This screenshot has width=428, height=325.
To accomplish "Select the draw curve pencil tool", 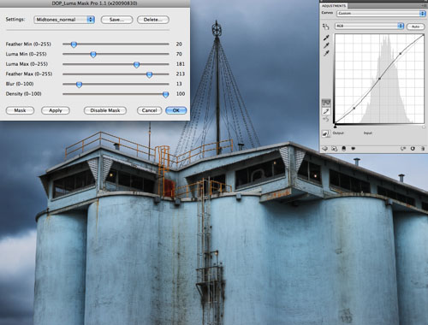I will (x=326, y=111).
